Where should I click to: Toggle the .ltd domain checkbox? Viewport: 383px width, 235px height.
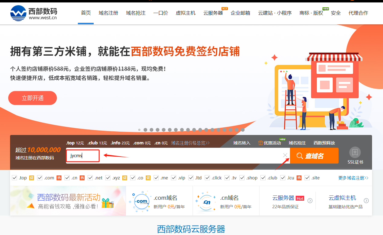click(191, 178)
